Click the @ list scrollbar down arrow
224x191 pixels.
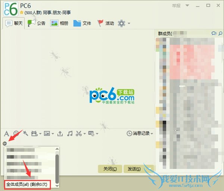[57, 186]
